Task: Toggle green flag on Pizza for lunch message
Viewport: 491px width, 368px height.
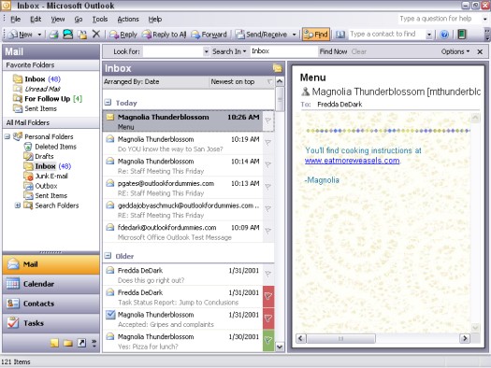Action: 268,341
